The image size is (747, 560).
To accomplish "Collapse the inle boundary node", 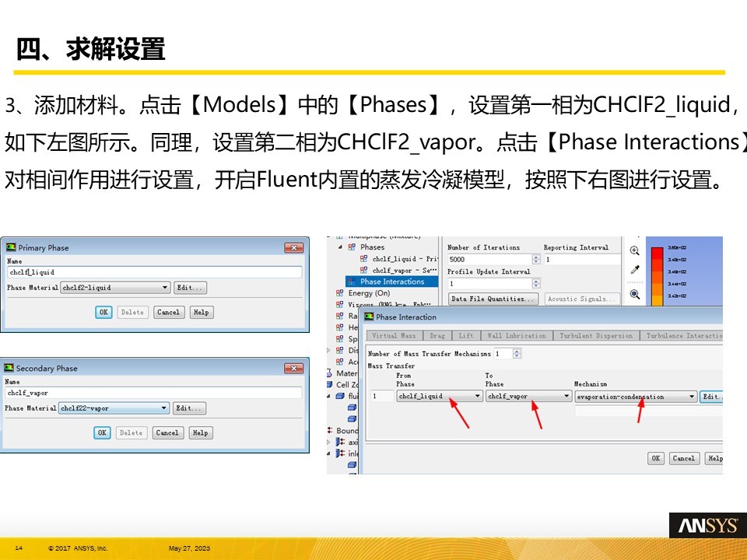I will 328,453.
